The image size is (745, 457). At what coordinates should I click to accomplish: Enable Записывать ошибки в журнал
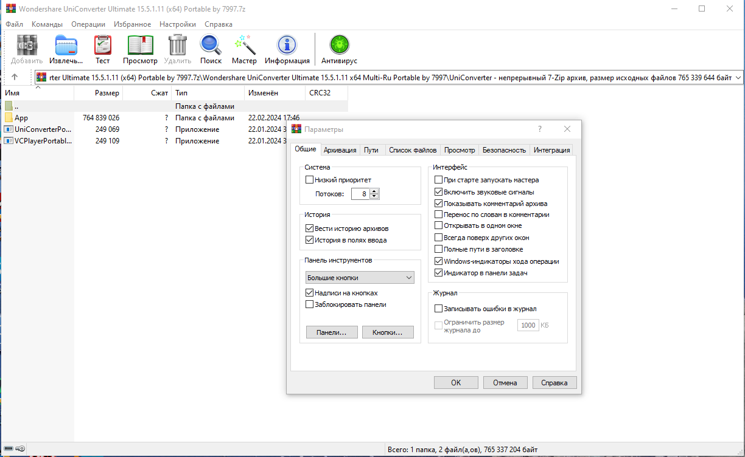(x=438, y=309)
